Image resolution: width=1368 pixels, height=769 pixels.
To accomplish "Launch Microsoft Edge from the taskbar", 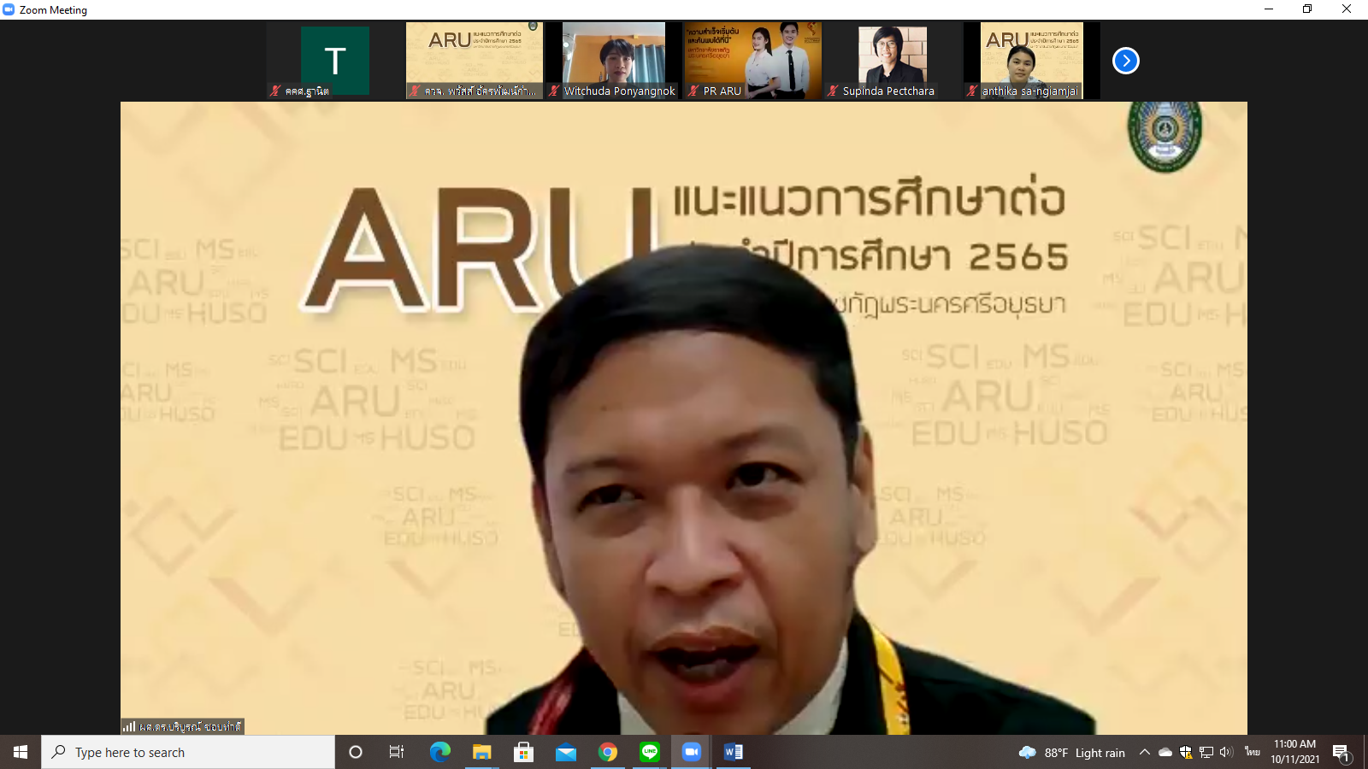I will pos(439,752).
